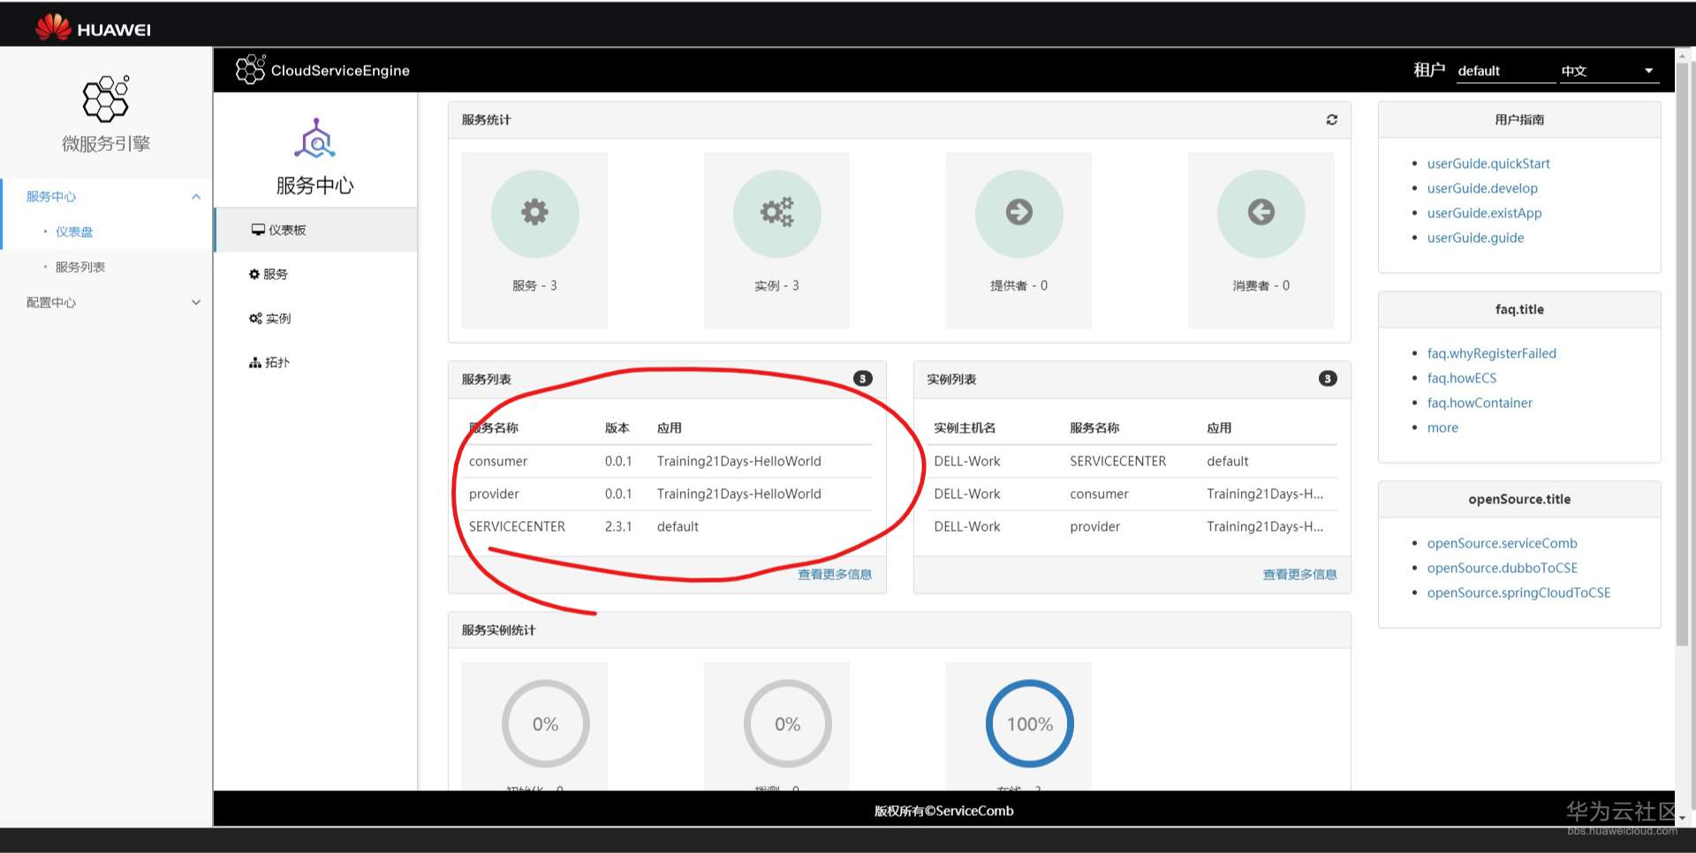This screenshot has height=853, width=1696.
Task: Click the 服务名称 header in the instance list
Action: pos(1094,428)
